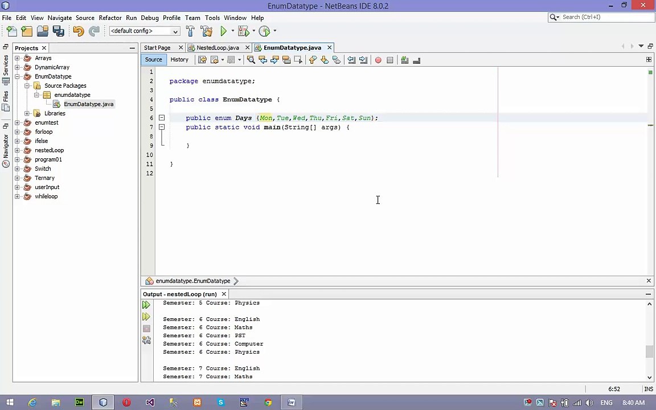Toggle Highlight Search in editor toolbar
Viewport: 656px width, 410px height.
[286, 60]
